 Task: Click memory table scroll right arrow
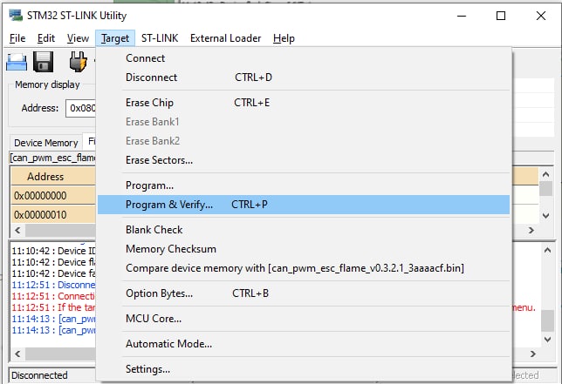[x=531, y=230]
